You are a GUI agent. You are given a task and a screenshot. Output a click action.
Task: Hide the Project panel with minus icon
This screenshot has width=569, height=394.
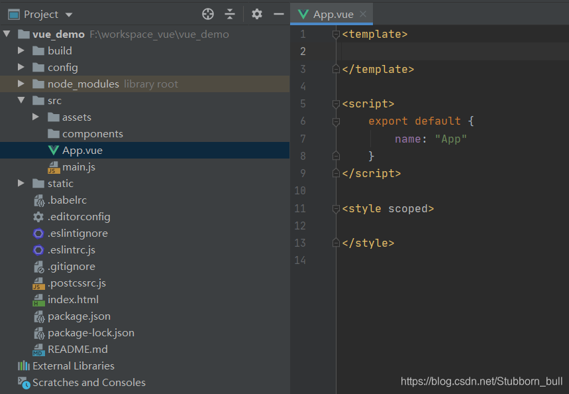coord(279,14)
